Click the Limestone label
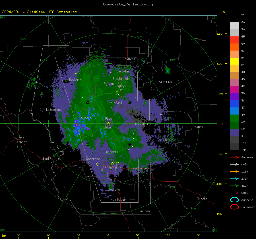This screenshot has width=256, height=239. point(54,110)
